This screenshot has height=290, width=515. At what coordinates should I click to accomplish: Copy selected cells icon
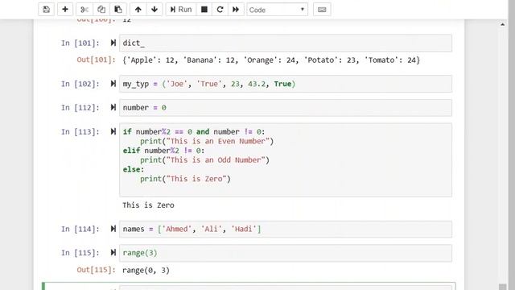(x=101, y=10)
